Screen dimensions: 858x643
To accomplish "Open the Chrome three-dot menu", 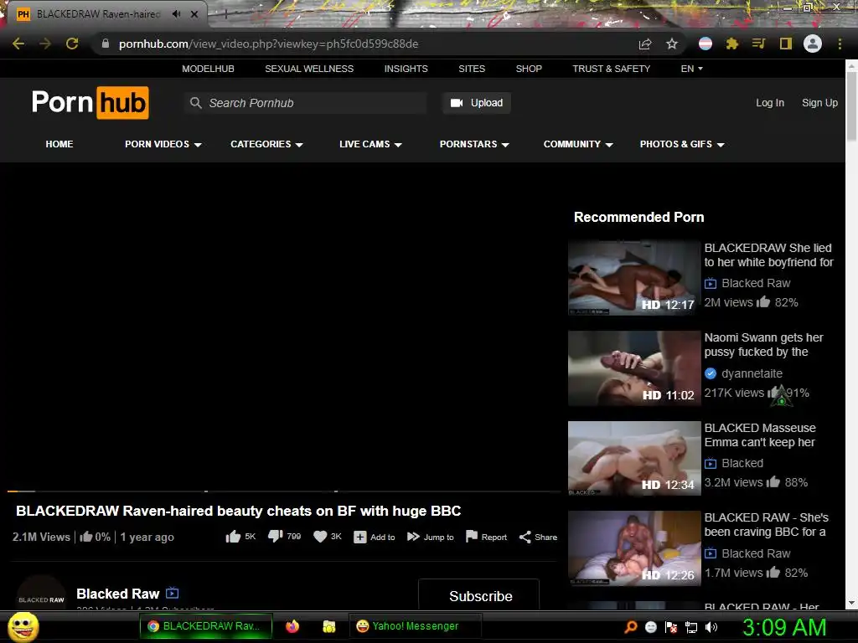I will 840,44.
